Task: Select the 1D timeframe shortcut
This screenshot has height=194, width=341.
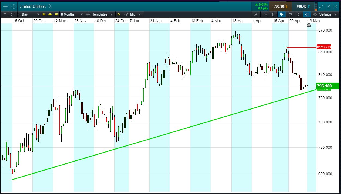Action: 56,14
